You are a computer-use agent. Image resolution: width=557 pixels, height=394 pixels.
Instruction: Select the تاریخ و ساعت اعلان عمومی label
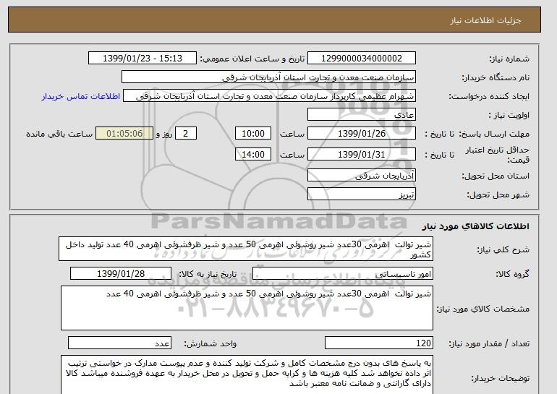coord(252,59)
